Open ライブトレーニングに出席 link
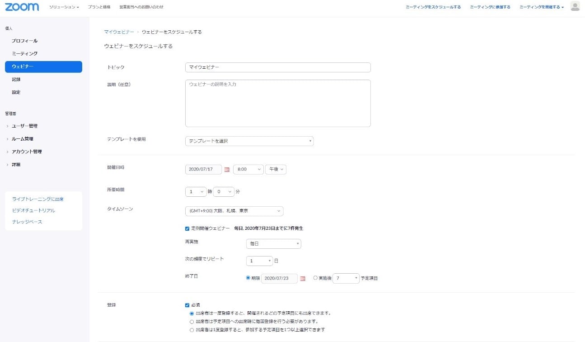Screen dimensions: 585x342 point(38,199)
